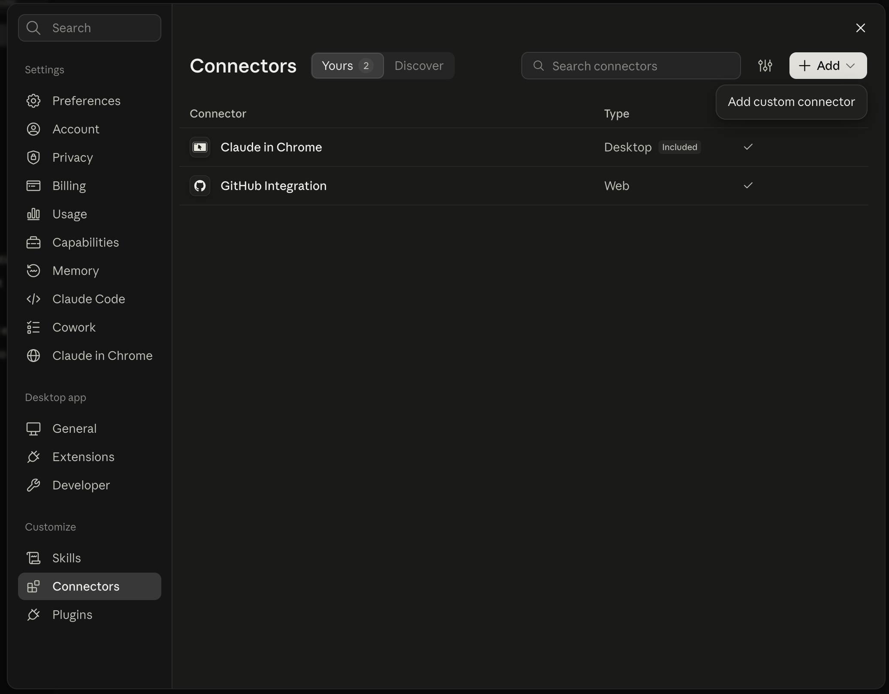The width and height of the screenshot is (889, 694).
Task: Click the magnifier icon in settings search
Action: (33, 28)
